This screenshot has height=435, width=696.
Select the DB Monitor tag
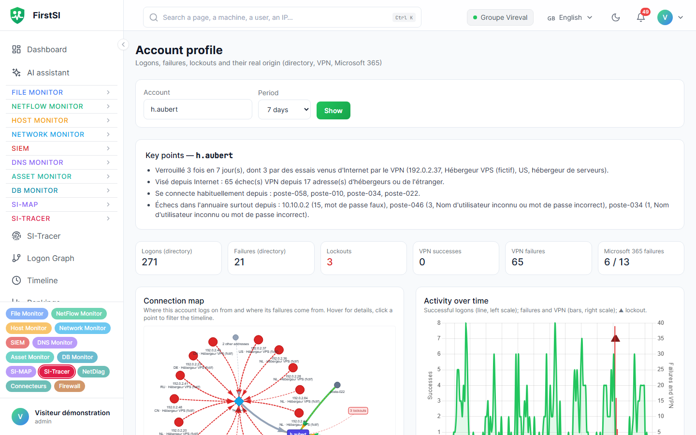(77, 357)
